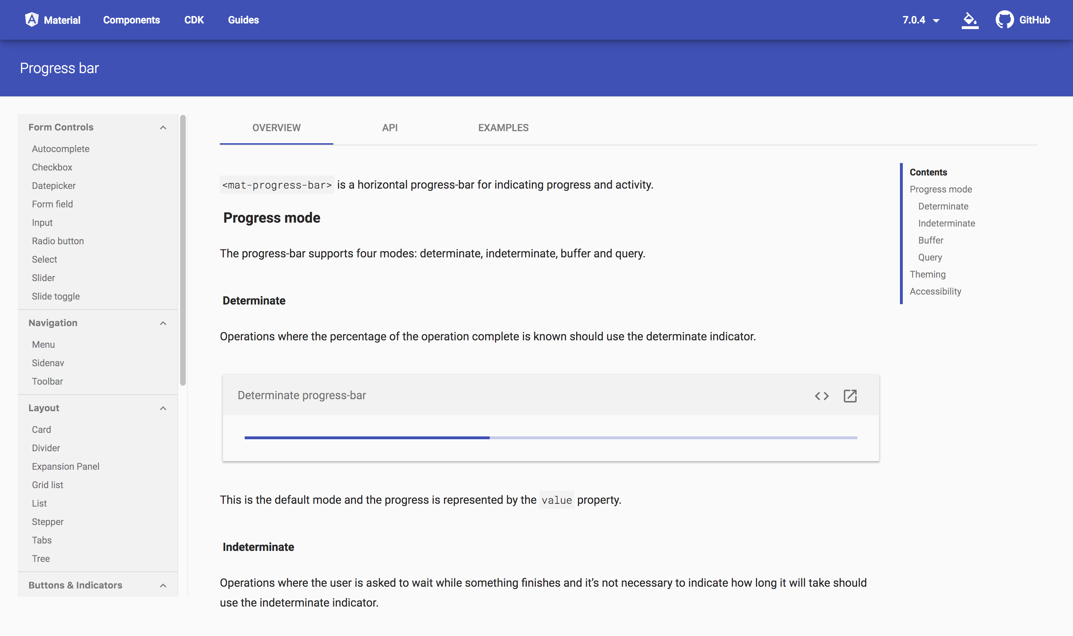Open the 7.0.4 version dropdown
This screenshot has height=636, width=1073.
pyautogui.click(x=921, y=20)
